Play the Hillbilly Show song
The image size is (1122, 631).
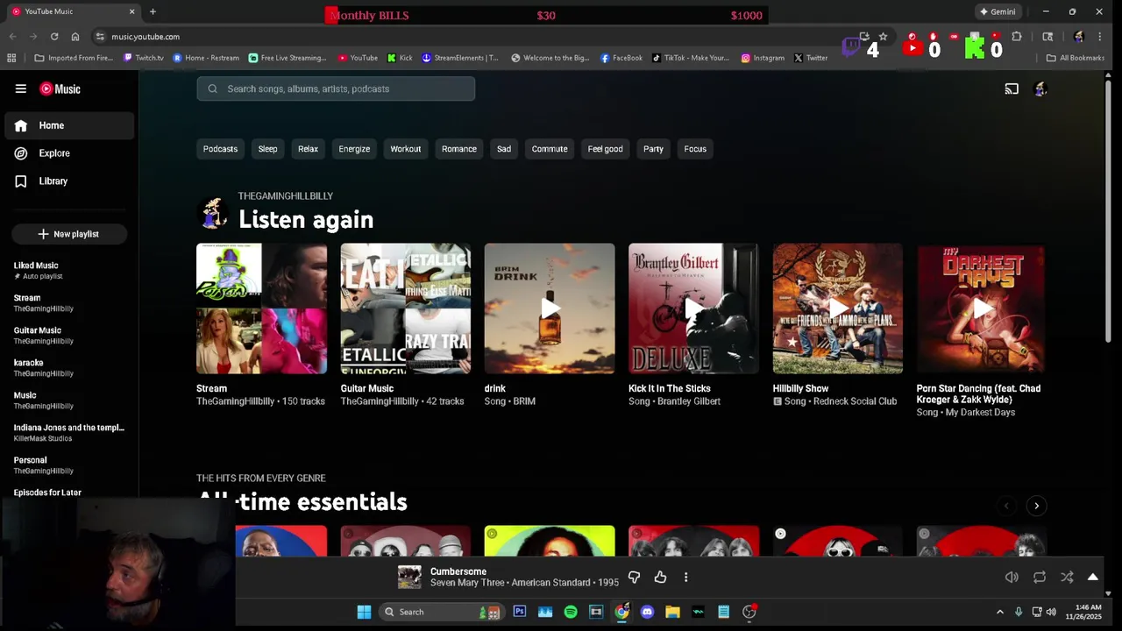click(x=837, y=308)
